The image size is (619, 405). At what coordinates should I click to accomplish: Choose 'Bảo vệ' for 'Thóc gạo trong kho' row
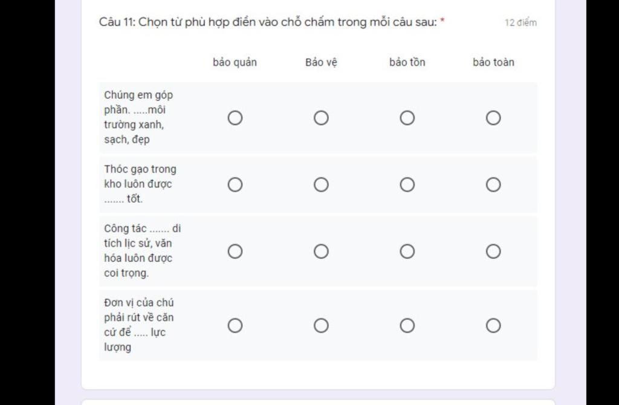[321, 185]
